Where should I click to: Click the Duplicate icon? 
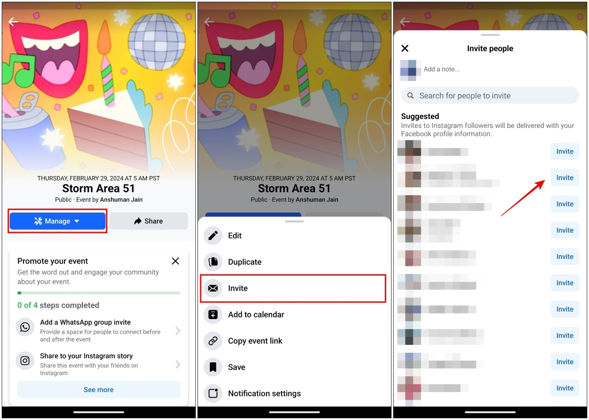(x=213, y=262)
